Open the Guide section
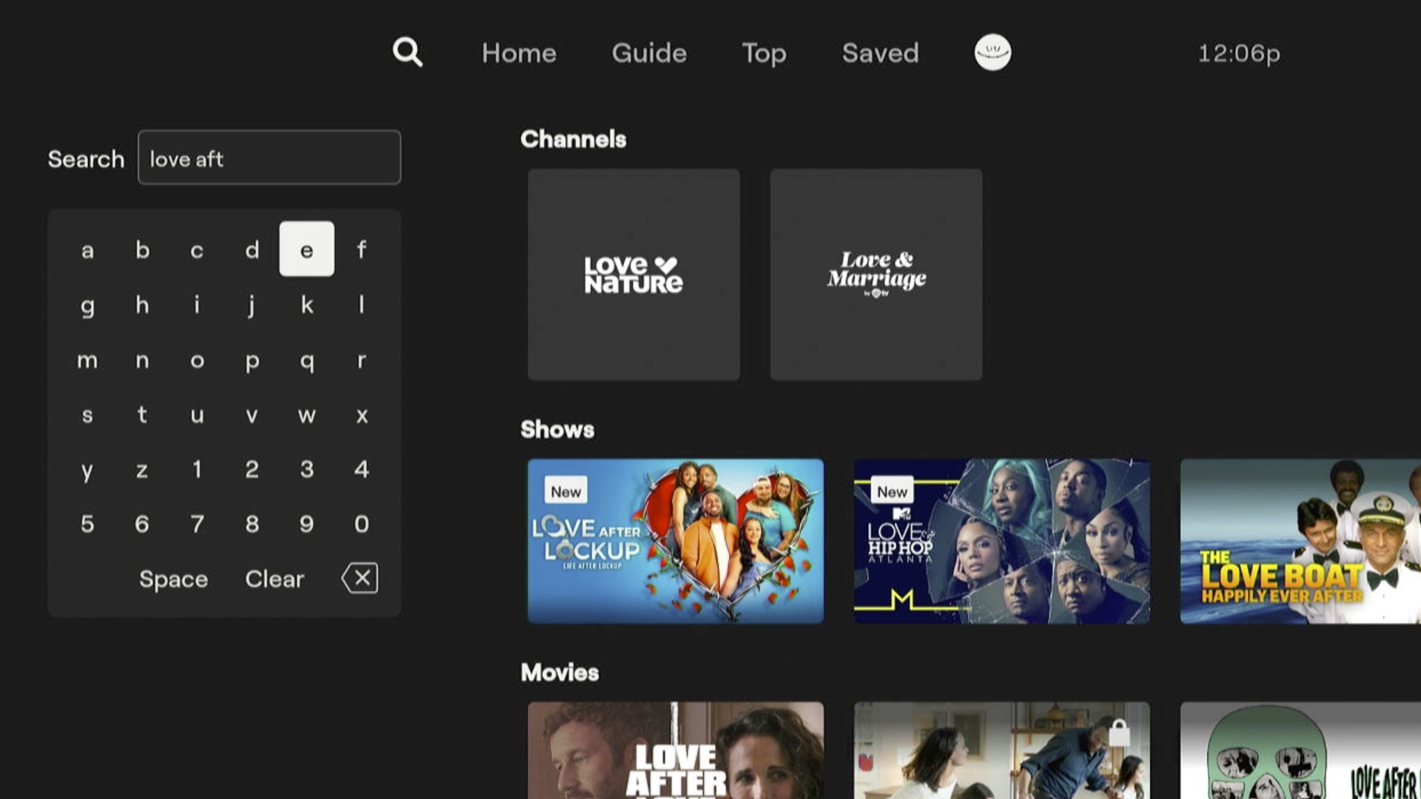The width and height of the screenshot is (1421, 799). (x=648, y=53)
